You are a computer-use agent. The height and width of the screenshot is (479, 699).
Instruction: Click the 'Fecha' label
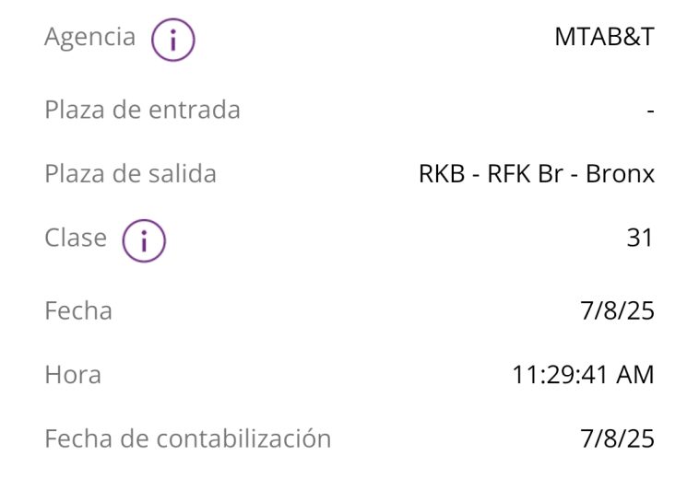tap(78, 310)
